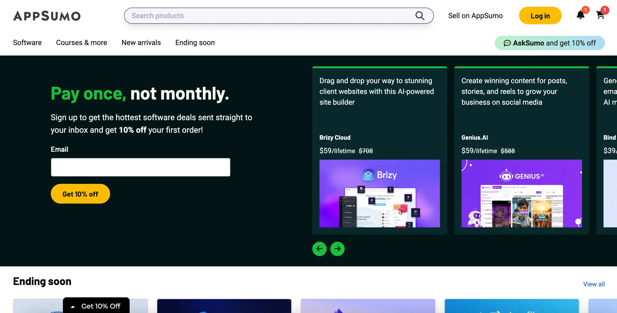Viewport: 617px width, 313px height.
Task: Open the Genius.AI product image
Action: [521, 194]
